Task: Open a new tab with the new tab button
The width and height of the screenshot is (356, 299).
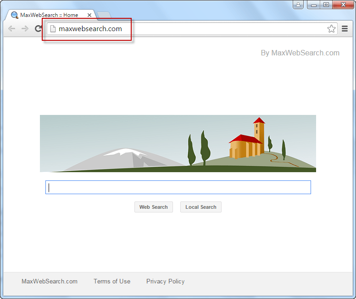Action: point(104,15)
